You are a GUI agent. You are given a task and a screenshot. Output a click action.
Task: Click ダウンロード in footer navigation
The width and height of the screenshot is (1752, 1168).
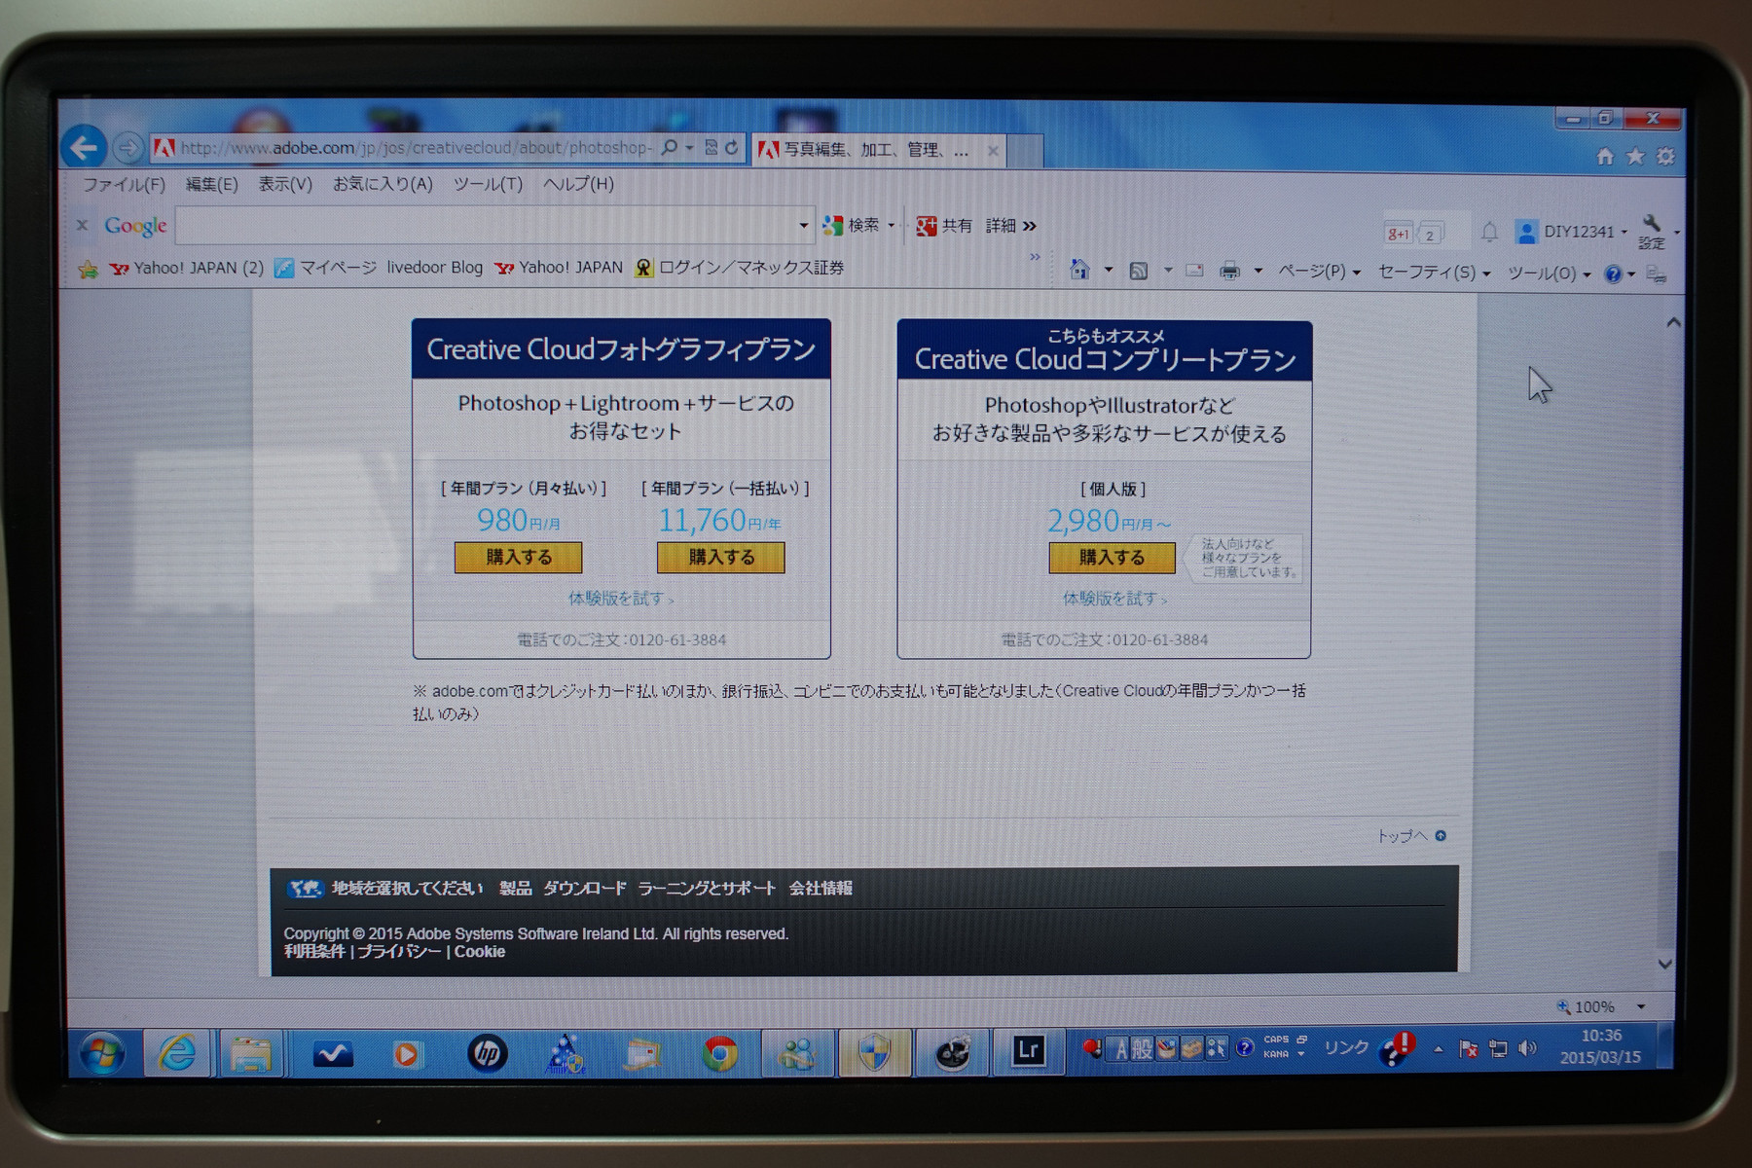click(x=585, y=889)
